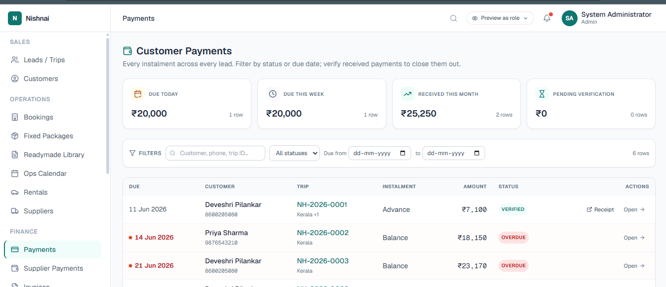Navigate to Ops Calendar
The image size is (666, 287).
tap(52, 173)
